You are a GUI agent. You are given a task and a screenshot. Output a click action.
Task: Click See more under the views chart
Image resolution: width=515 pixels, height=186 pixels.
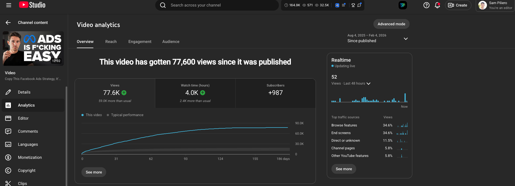94,172
